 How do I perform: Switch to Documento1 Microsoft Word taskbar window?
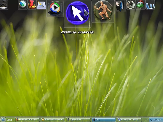coord(129,119)
